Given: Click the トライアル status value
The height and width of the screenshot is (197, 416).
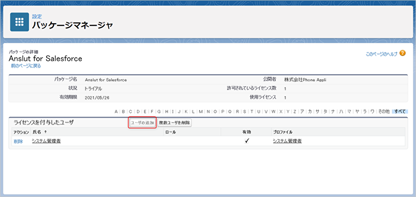Looking at the screenshot, I should coord(93,89).
